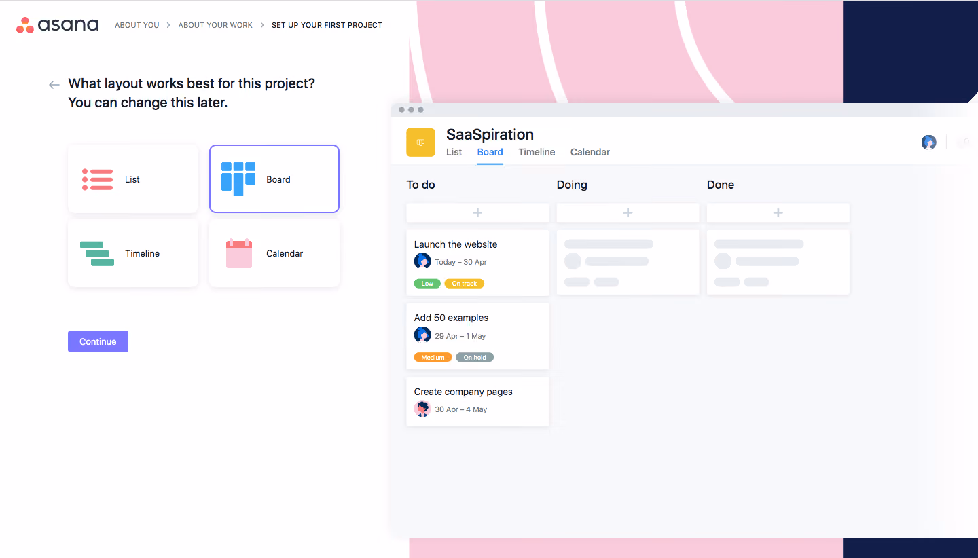Click the user avatar in the project header
The height and width of the screenshot is (558, 978).
929,142
